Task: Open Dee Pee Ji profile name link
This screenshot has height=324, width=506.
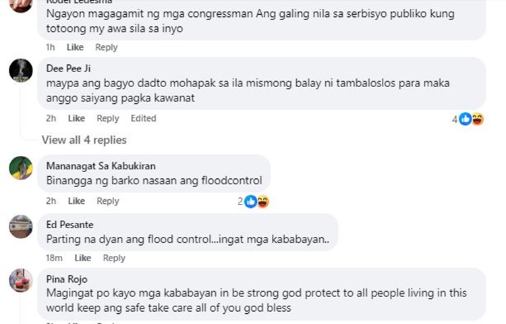Action: 68,68
